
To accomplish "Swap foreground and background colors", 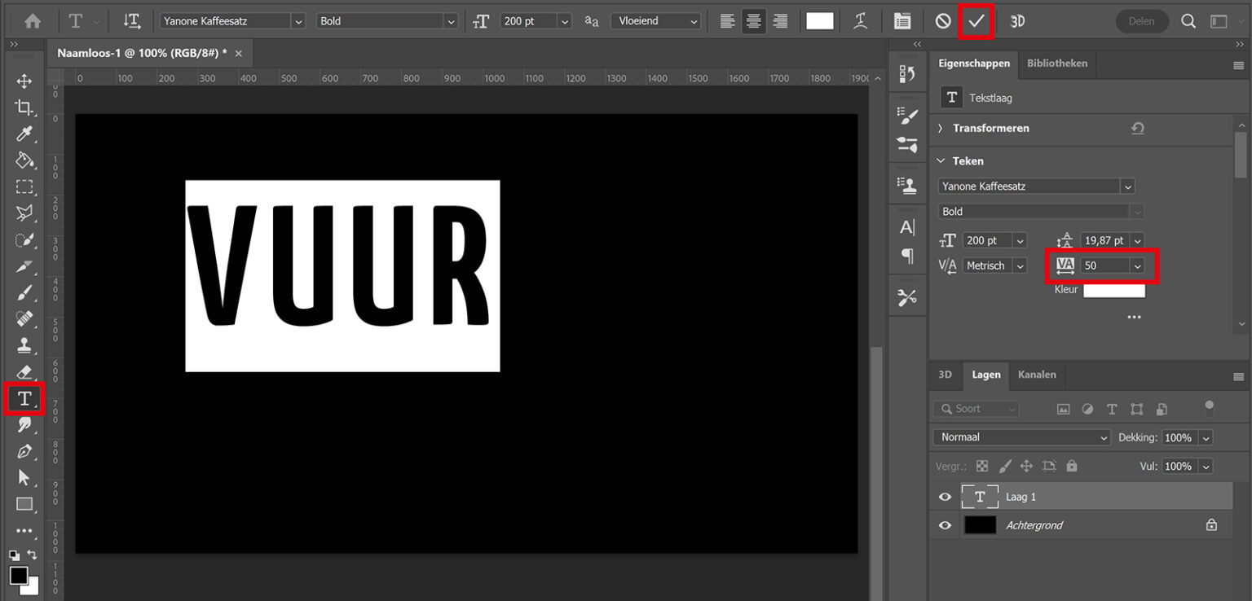I will 33,555.
